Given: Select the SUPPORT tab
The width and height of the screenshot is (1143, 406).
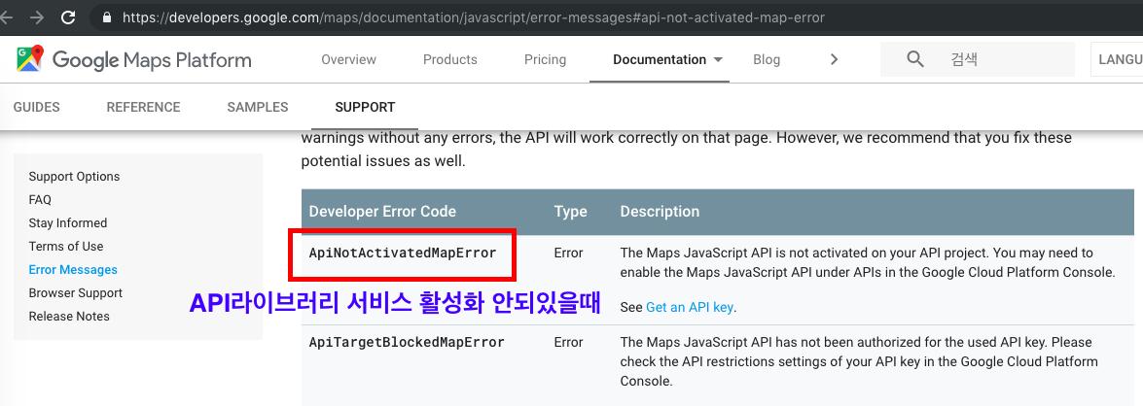Looking at the screenshot, I should pyautogui.click(x=365, y=107).
